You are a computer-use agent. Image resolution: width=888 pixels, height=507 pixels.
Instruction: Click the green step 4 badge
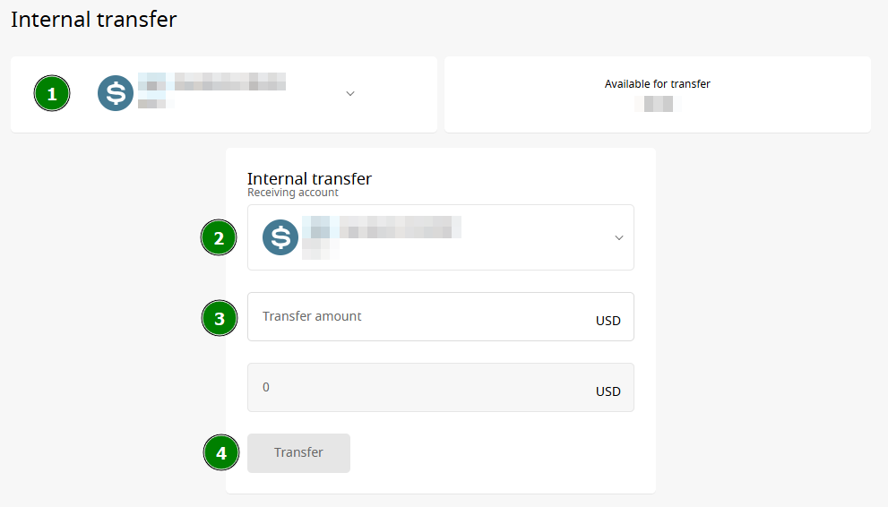point(221,452)
